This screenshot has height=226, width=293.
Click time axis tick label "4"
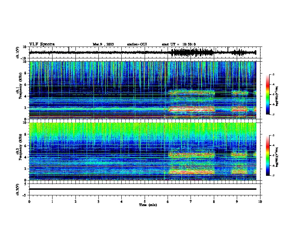click(x=121, y=202)
